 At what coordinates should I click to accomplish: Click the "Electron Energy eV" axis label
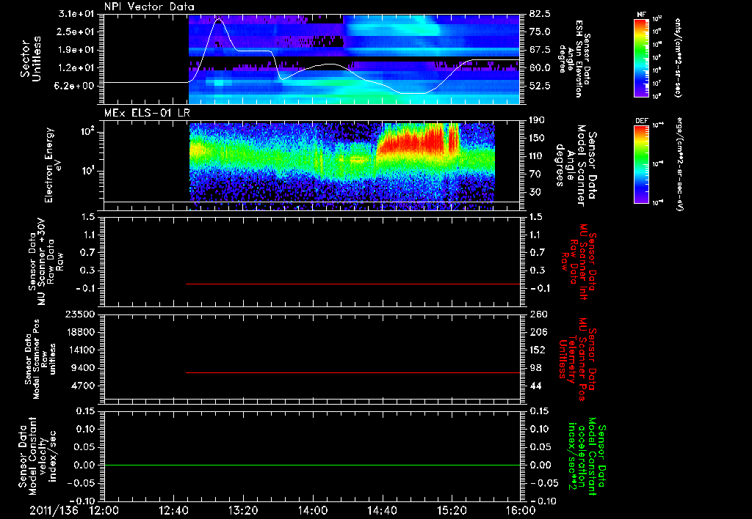tap(52, 165)
